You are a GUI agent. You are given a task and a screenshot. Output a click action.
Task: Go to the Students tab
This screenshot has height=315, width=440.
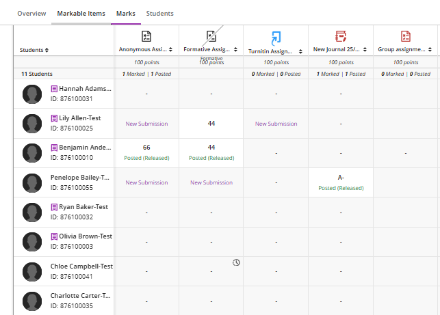(x=159, y=14)
